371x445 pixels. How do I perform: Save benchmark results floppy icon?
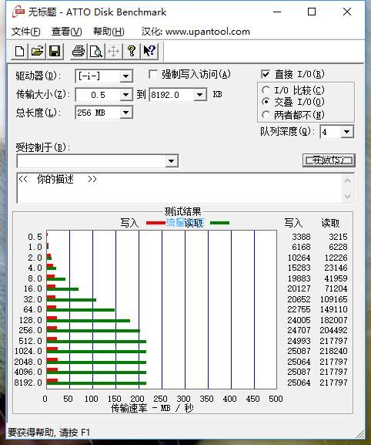(x=55, y=52)
